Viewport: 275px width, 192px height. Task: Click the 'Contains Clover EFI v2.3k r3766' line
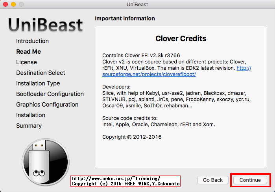pos(141,56)
